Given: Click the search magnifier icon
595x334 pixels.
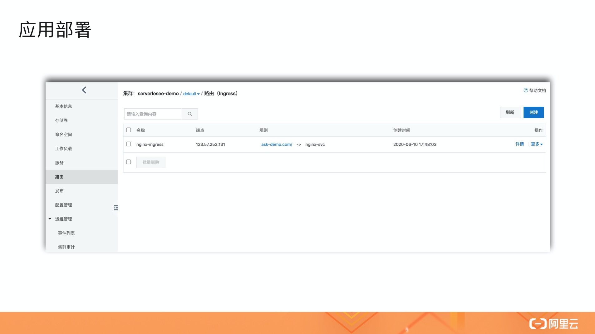Looking at the screenshot, I should (190, 114).
